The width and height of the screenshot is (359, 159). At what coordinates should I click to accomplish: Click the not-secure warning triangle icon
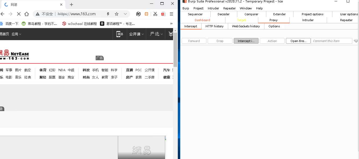click(x=37, y=14)
